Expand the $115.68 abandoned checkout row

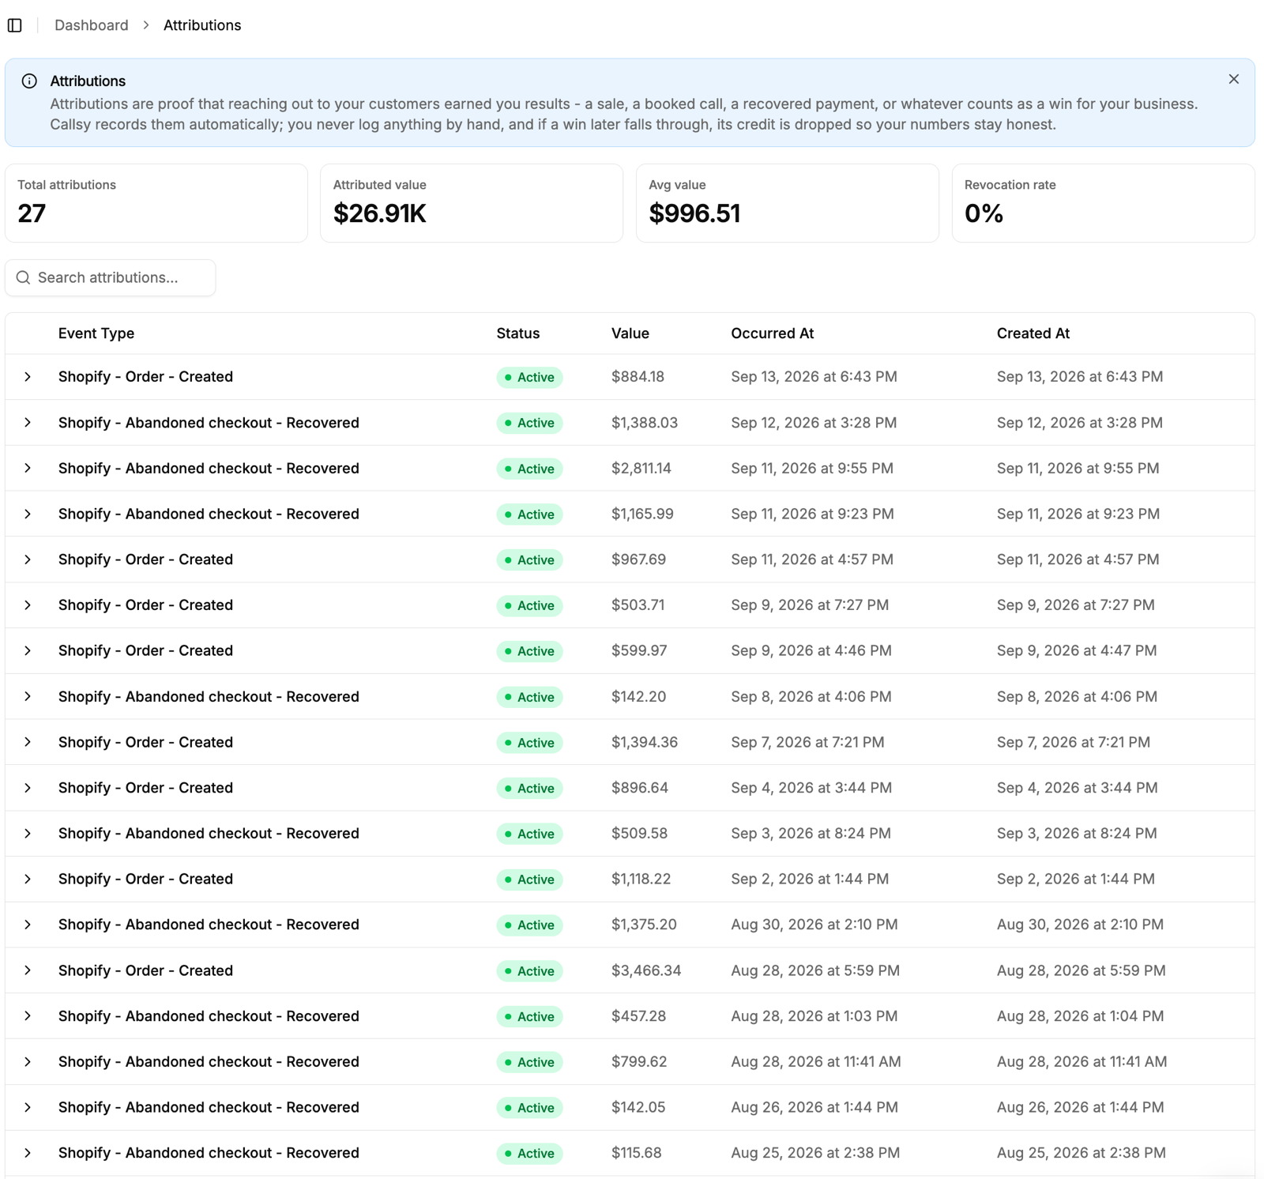28,1154
